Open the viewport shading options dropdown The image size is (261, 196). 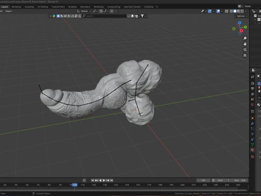(246, 11)
